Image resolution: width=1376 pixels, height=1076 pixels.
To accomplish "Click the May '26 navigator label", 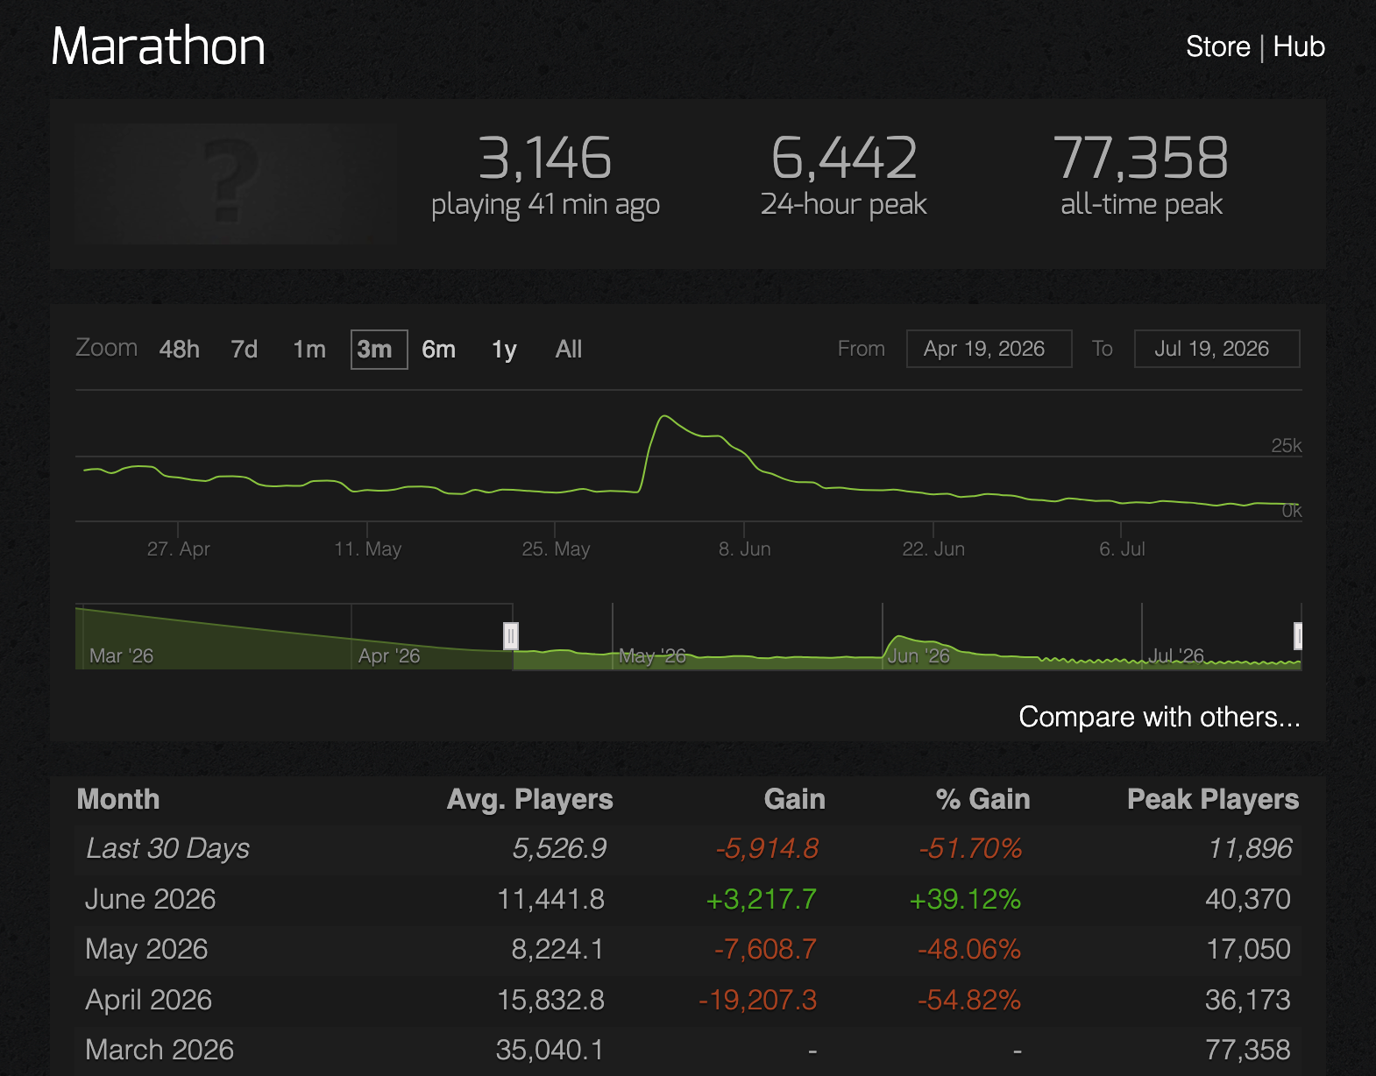I will point(652,655).
